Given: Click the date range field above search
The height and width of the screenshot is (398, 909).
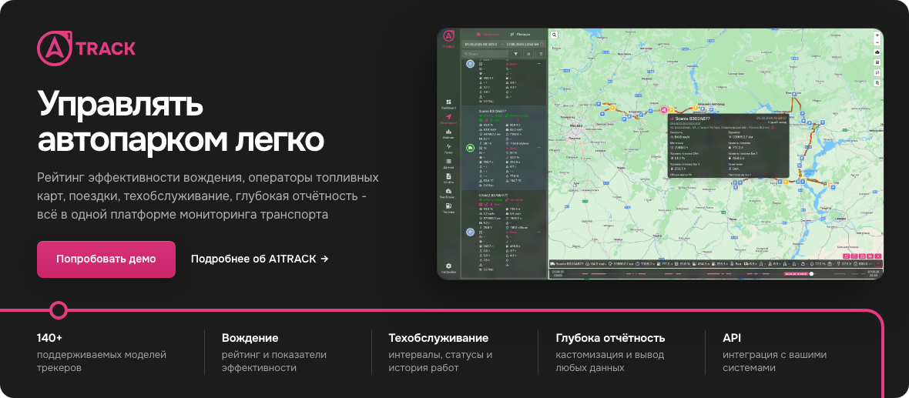Looking at the screenshot, I should pyautogui.click(x=504, y=44).
